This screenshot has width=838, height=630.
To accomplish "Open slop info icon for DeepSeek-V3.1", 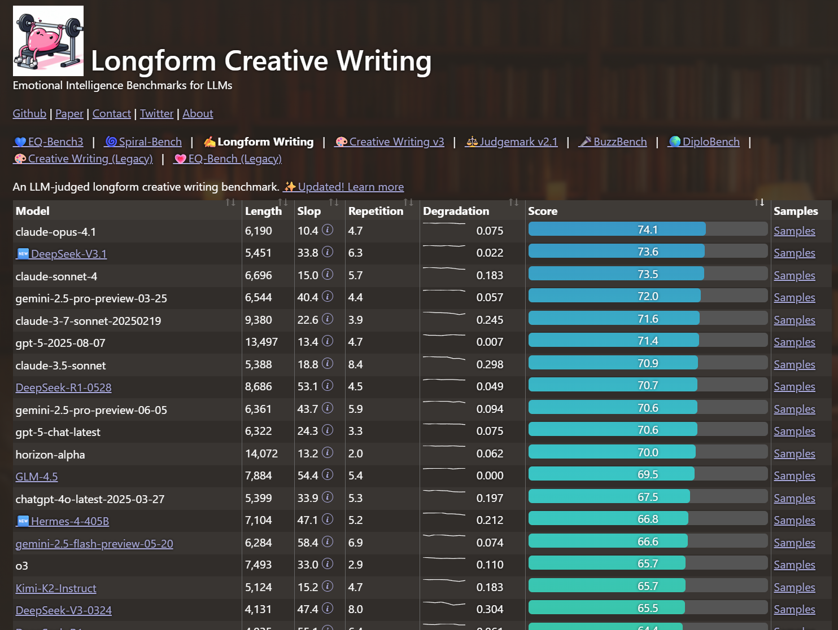I will click(328, 252).
